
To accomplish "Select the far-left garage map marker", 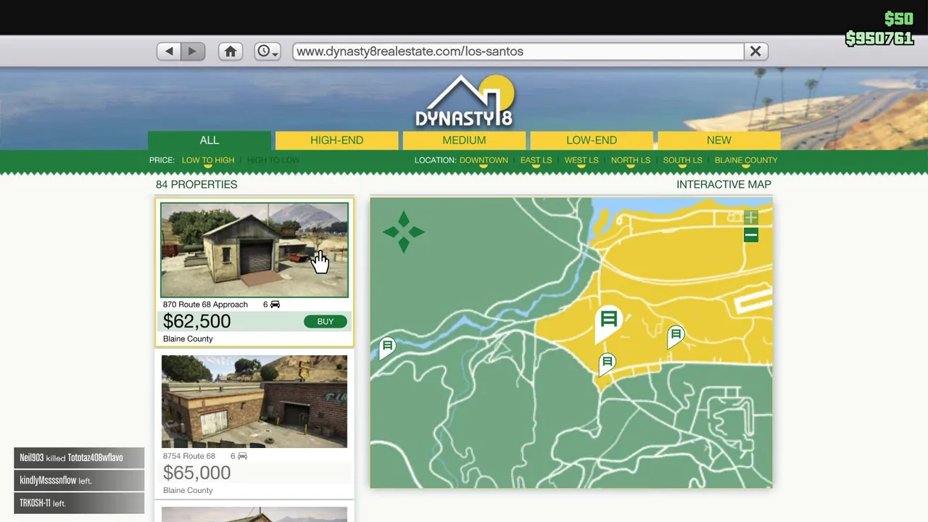I will (387, 347).
